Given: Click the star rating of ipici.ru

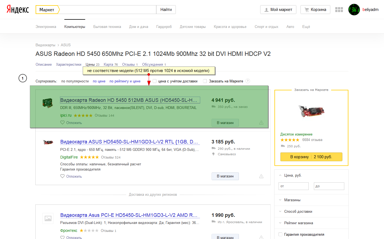Looking at the screenshot, I should 83,116.
